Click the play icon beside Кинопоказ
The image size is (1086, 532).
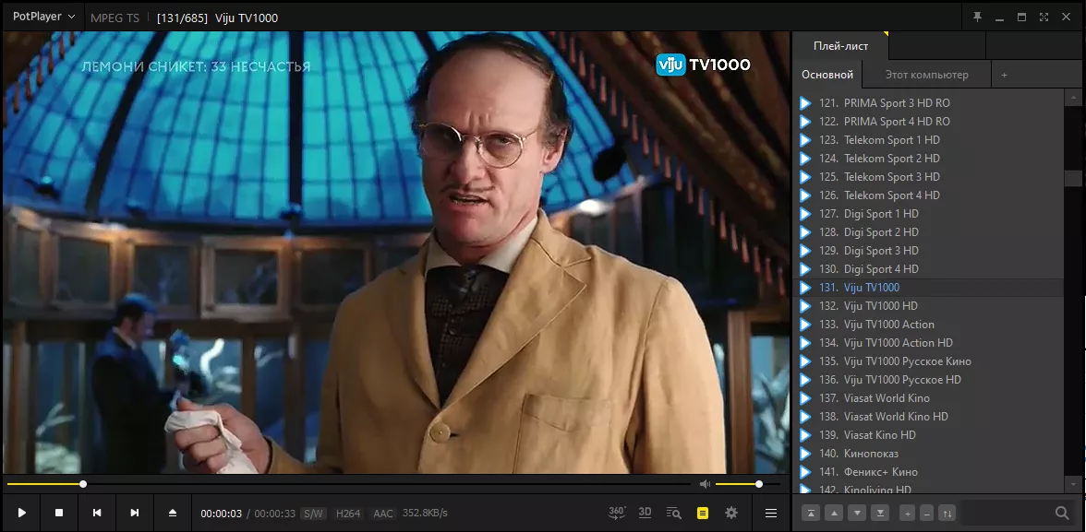point(805,453)
